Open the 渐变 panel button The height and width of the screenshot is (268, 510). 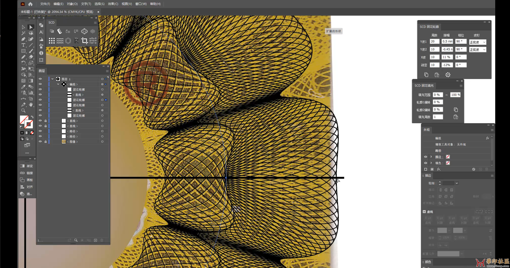26,166
